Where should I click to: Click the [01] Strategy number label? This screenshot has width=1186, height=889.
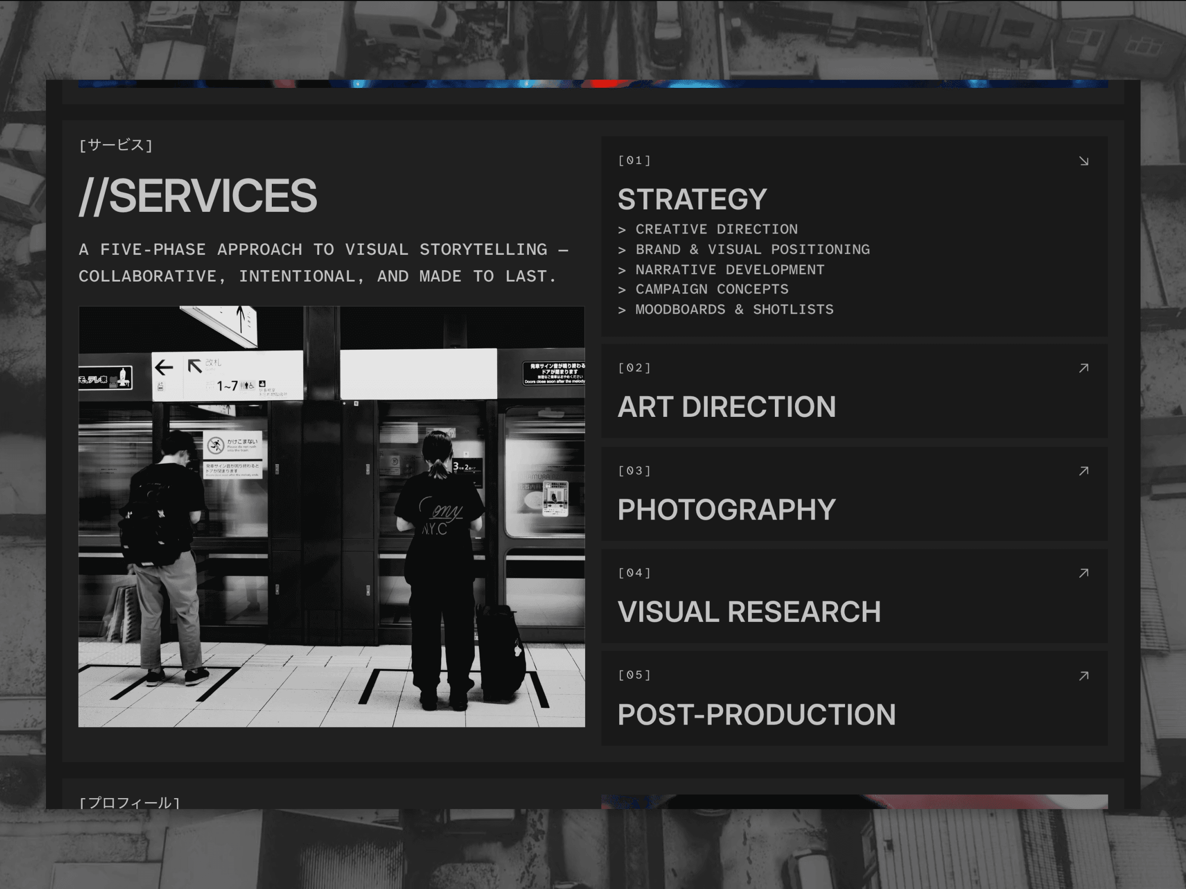click(x=635, y=161)
